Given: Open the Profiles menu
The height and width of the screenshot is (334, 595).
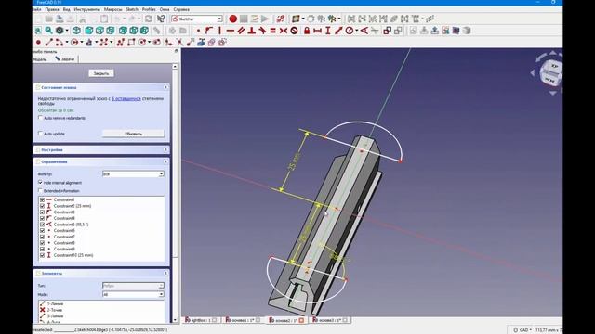Looking at the screenshot, I should 149,9.
